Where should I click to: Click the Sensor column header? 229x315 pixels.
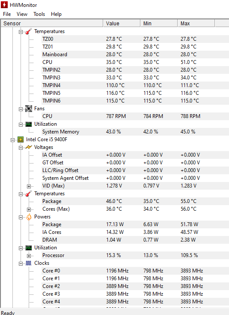point(52,23)
